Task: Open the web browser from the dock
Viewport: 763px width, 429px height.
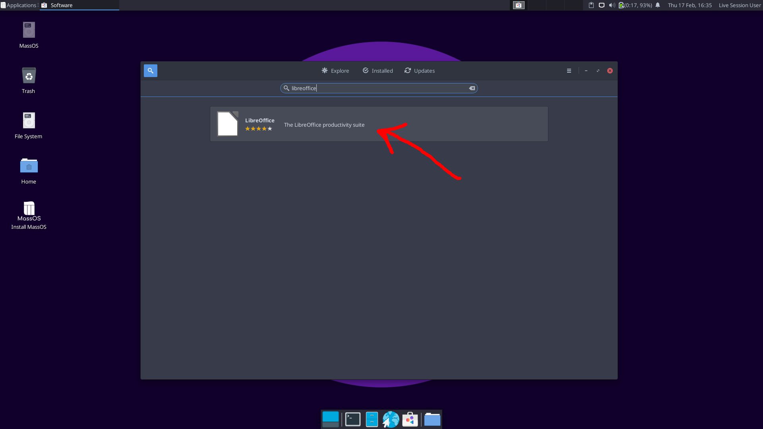Action: (x=391, y=419)
